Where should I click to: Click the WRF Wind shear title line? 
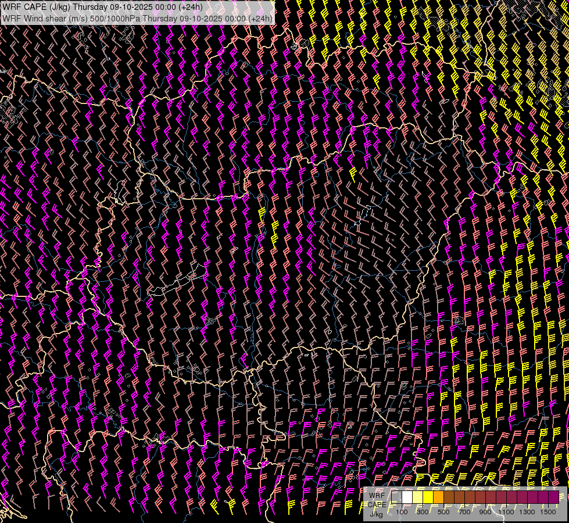137,18
